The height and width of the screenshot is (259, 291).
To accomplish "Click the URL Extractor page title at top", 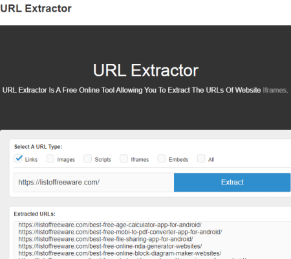I will point(36,8).
